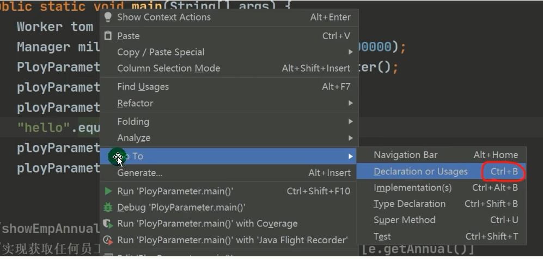The width and height of the screenshot is (543, 259).
Task: Choose Super Method option
Action: pos(404,220)
